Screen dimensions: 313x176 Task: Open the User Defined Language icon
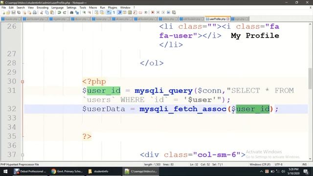pyautogui.click(x=125, y=13)
